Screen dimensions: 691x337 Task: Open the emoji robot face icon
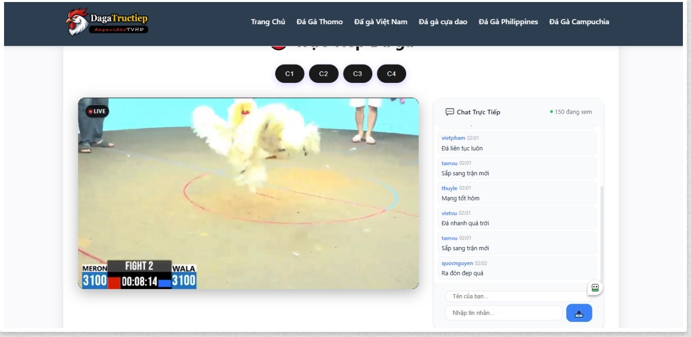coord(595,288)
